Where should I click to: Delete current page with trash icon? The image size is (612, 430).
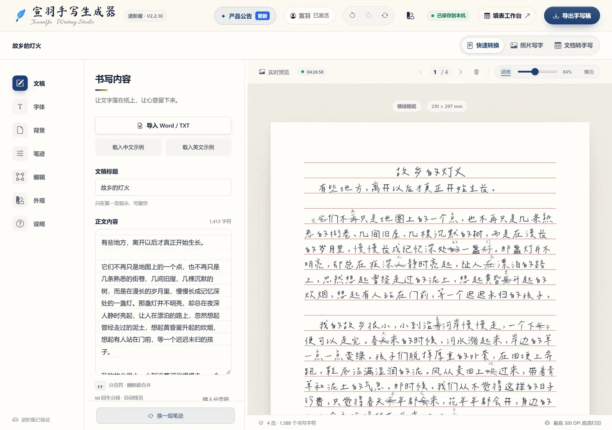tap(476, 72)
